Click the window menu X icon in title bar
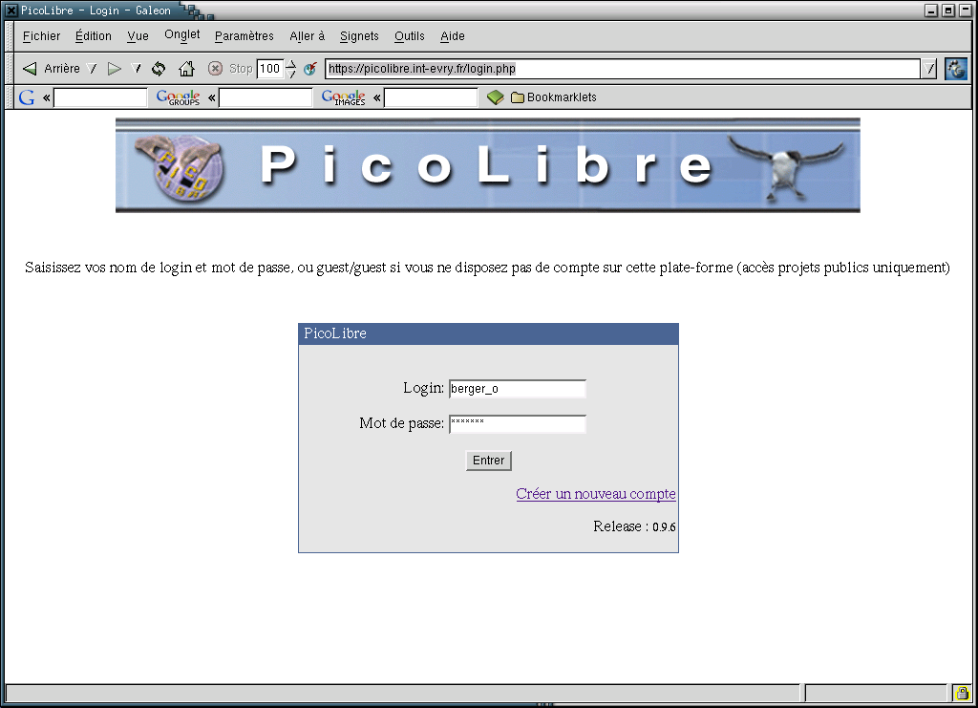978x708 pixels. pyautogui.click(x=11, y=10)
